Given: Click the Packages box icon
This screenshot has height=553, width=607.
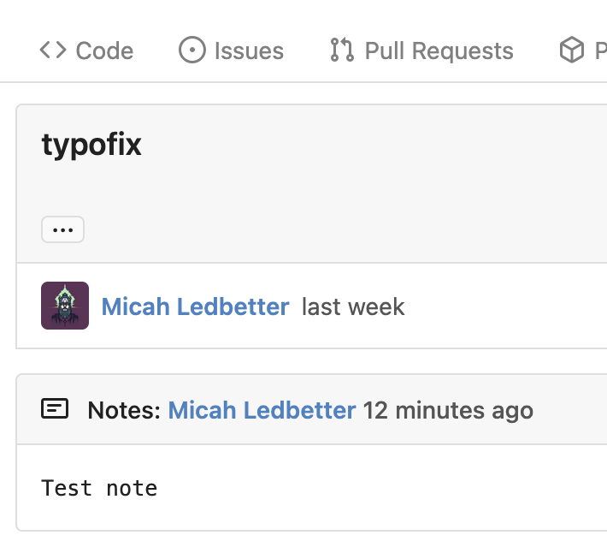Looking at the screenshot, I should [571, 51].
